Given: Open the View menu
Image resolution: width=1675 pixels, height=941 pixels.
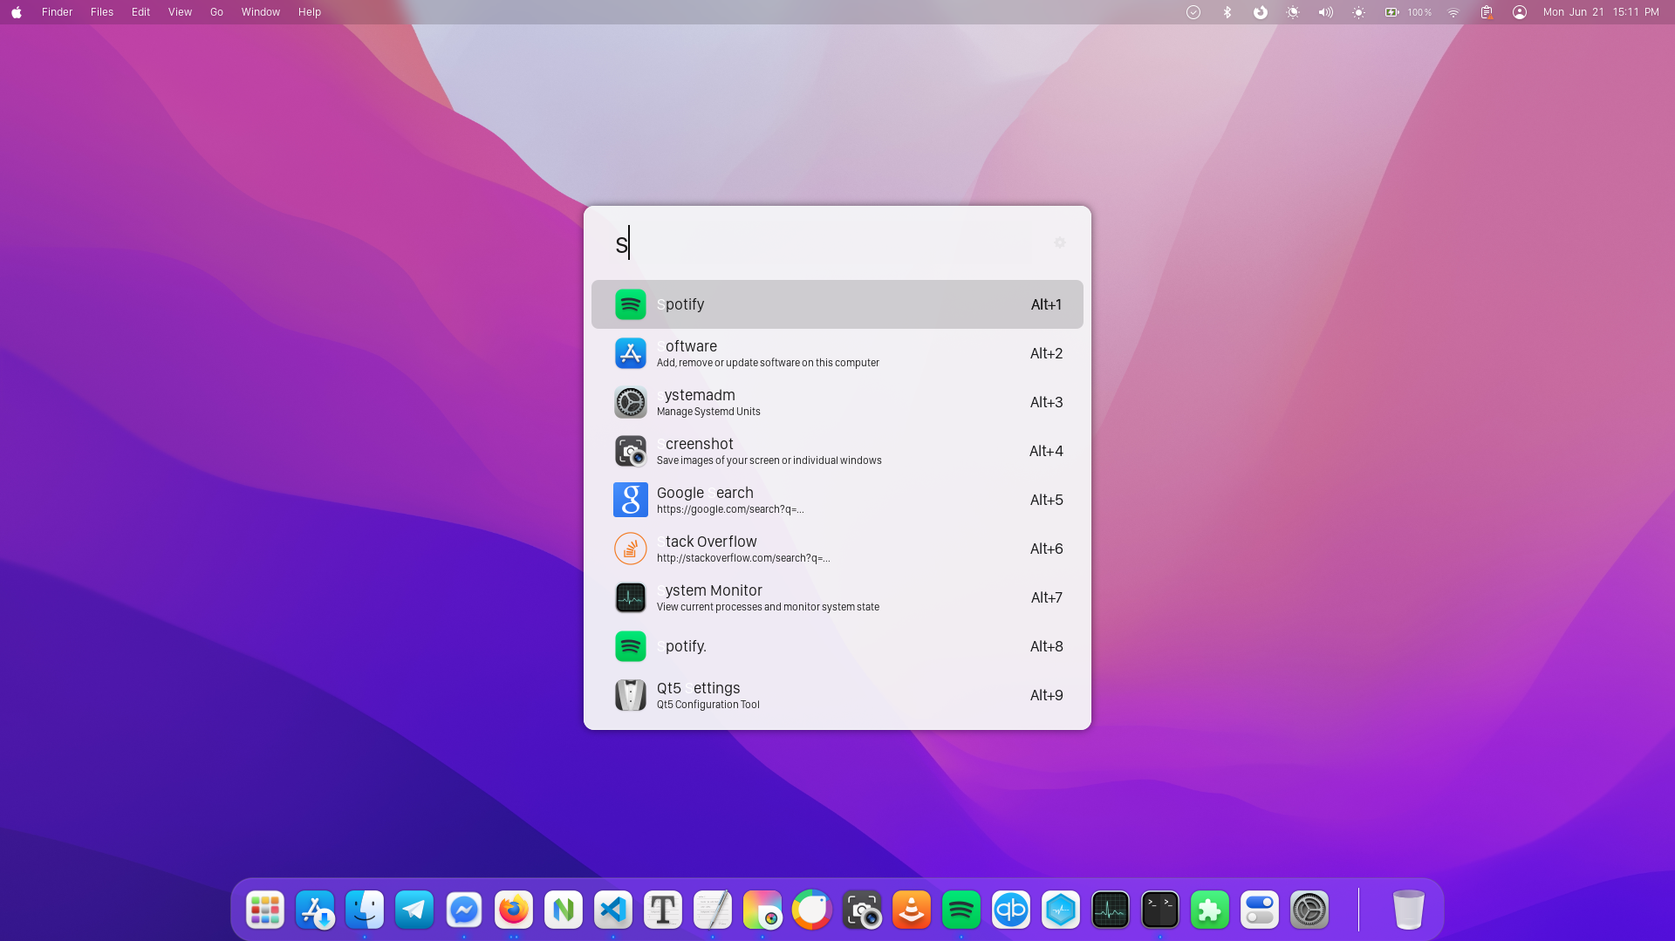Looking at the screenshot, I should [180, 12].
